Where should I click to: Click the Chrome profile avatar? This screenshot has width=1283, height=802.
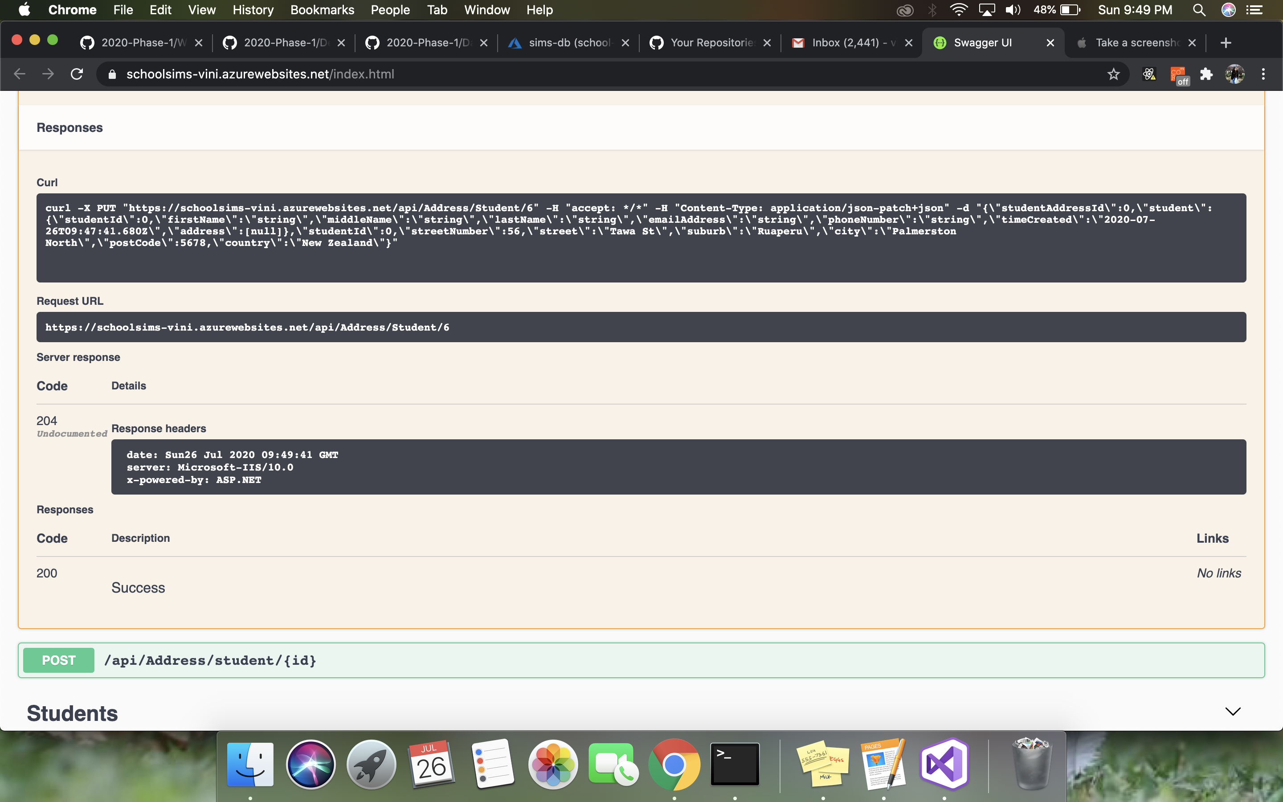pyautogui.click(x=1235, y=74)
